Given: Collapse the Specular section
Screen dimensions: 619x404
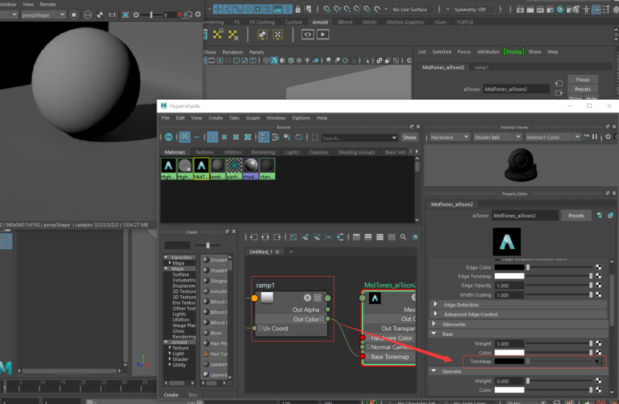Looking at the screenshot, I should pos(434,371).
